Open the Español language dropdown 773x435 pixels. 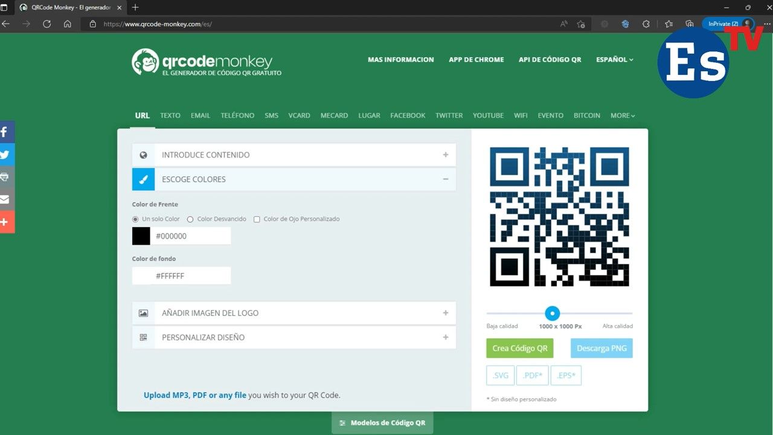[x=614, y=60]
